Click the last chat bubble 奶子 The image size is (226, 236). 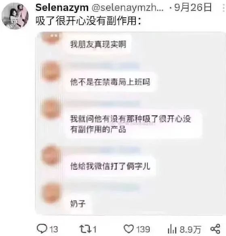(78, 204)
